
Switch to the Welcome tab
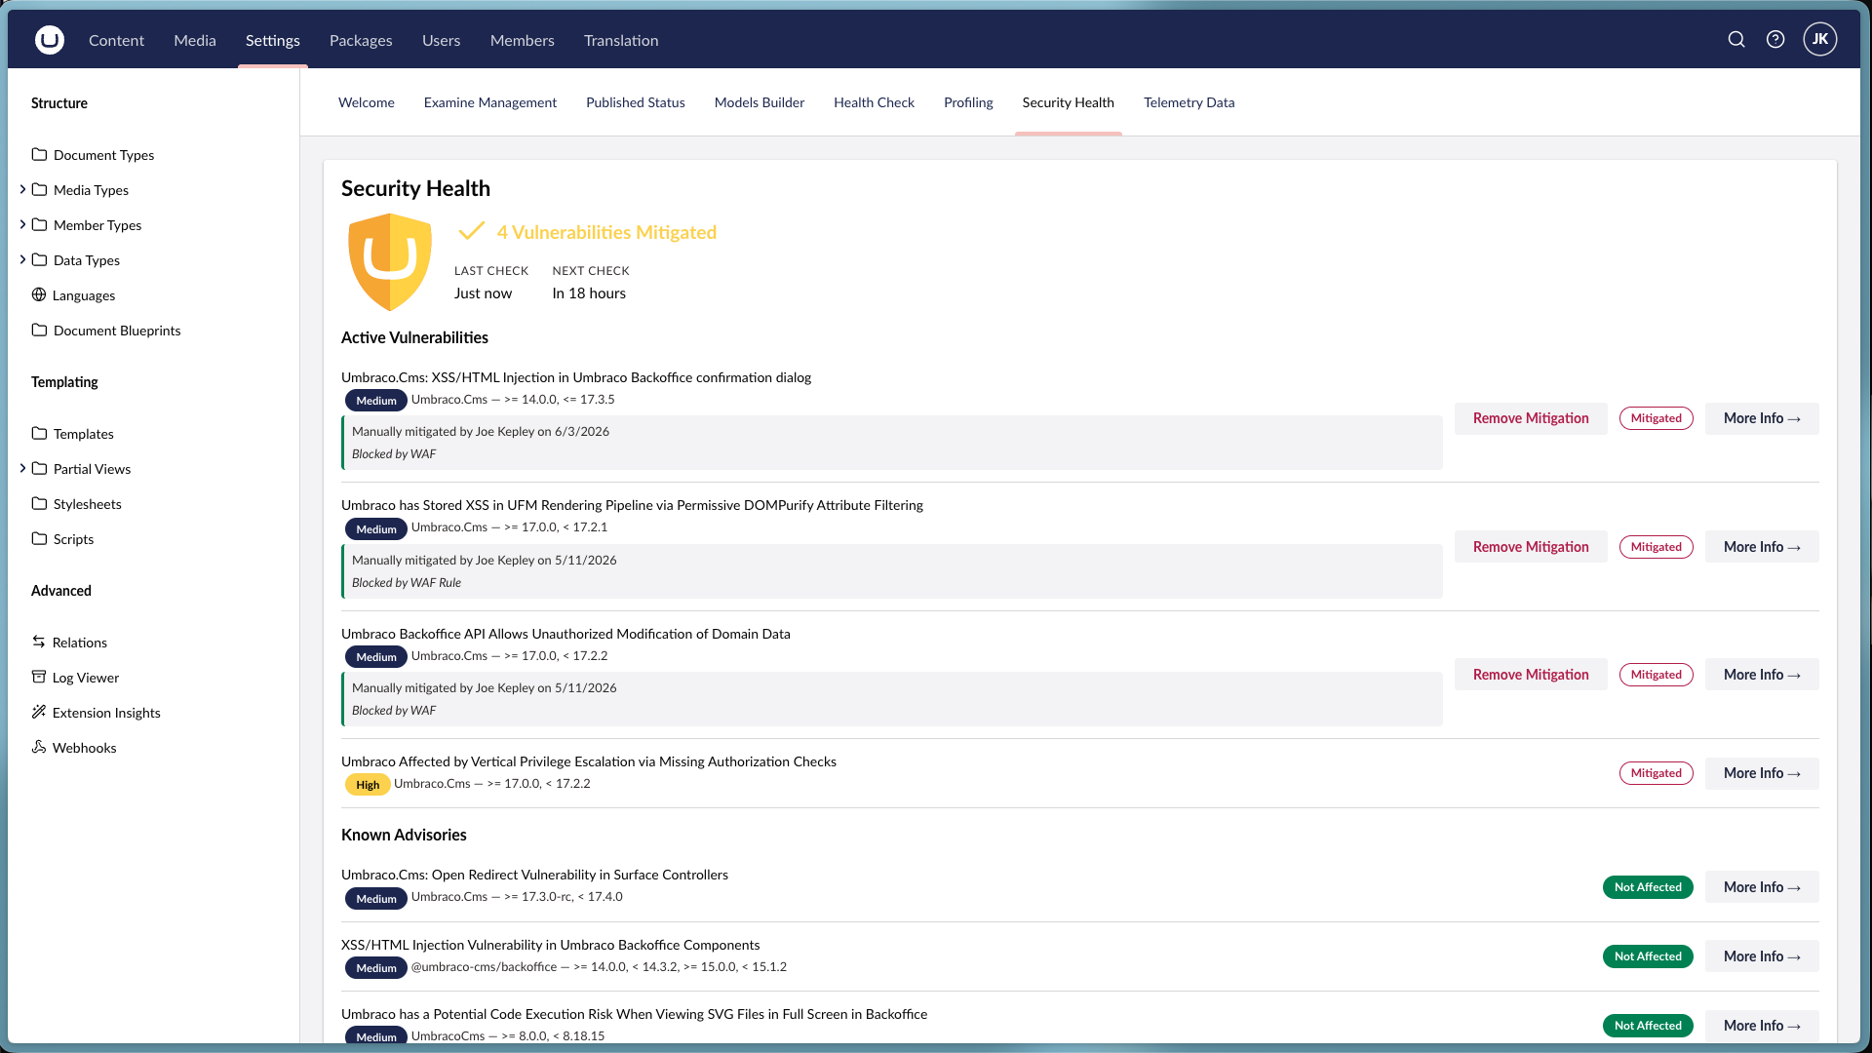pos(367,102)
